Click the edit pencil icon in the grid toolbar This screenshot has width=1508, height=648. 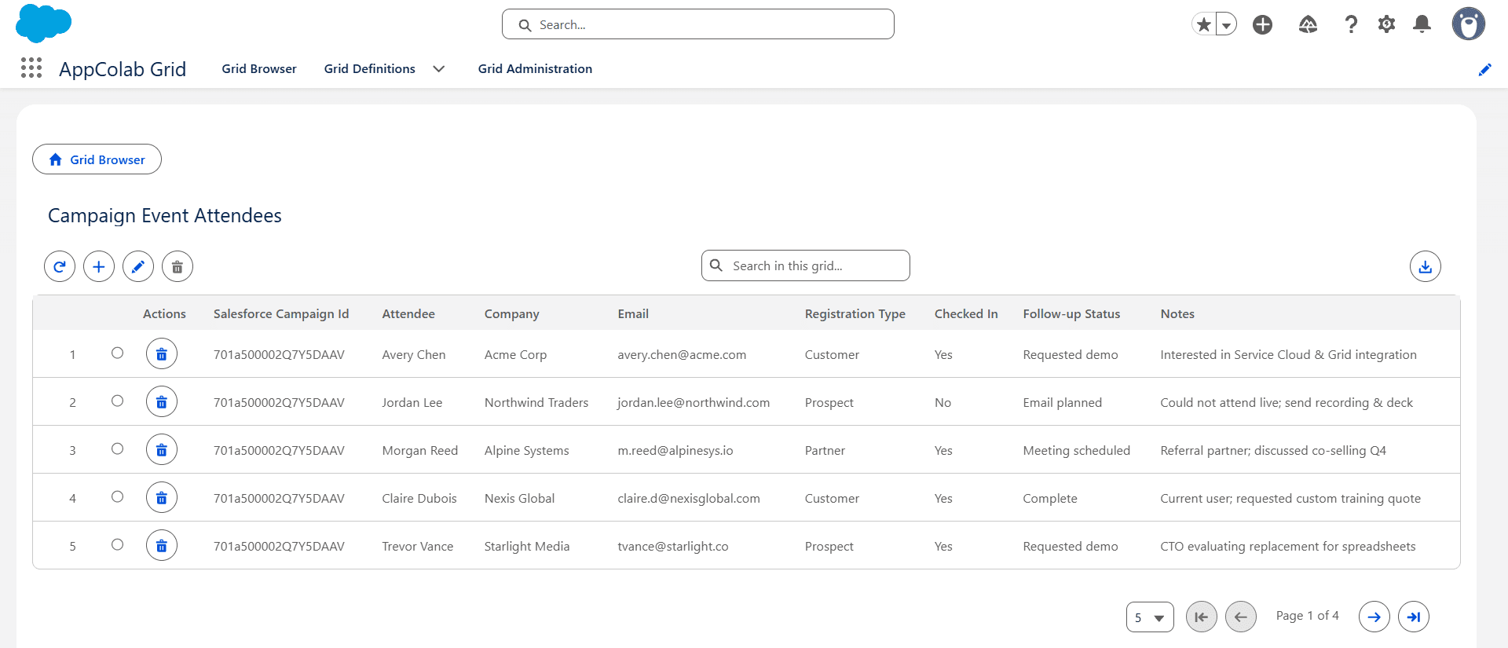pyautogui.click(x=138, y=266)
